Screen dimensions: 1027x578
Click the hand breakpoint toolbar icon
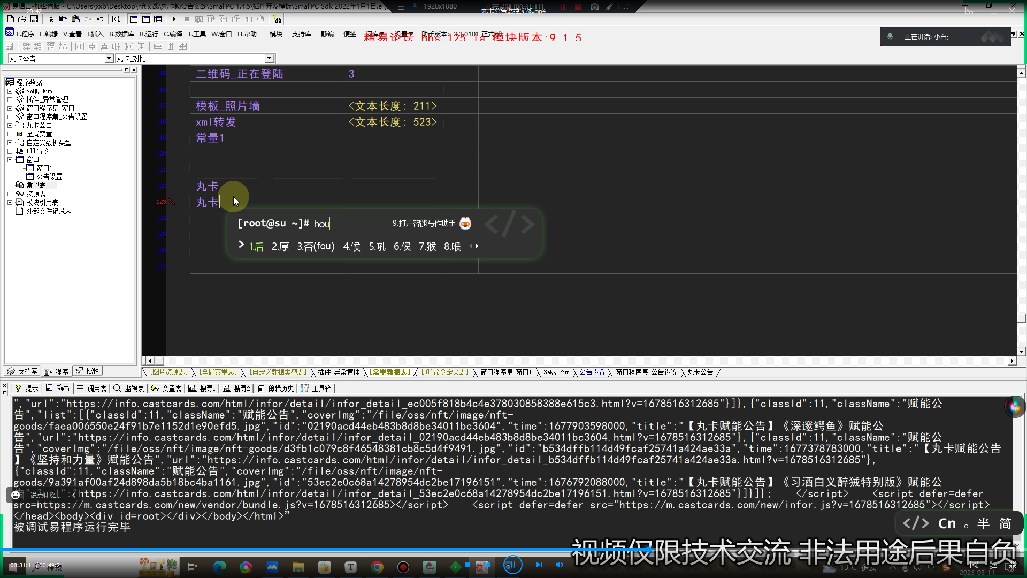pyautogui.click(x=260, y=19)
